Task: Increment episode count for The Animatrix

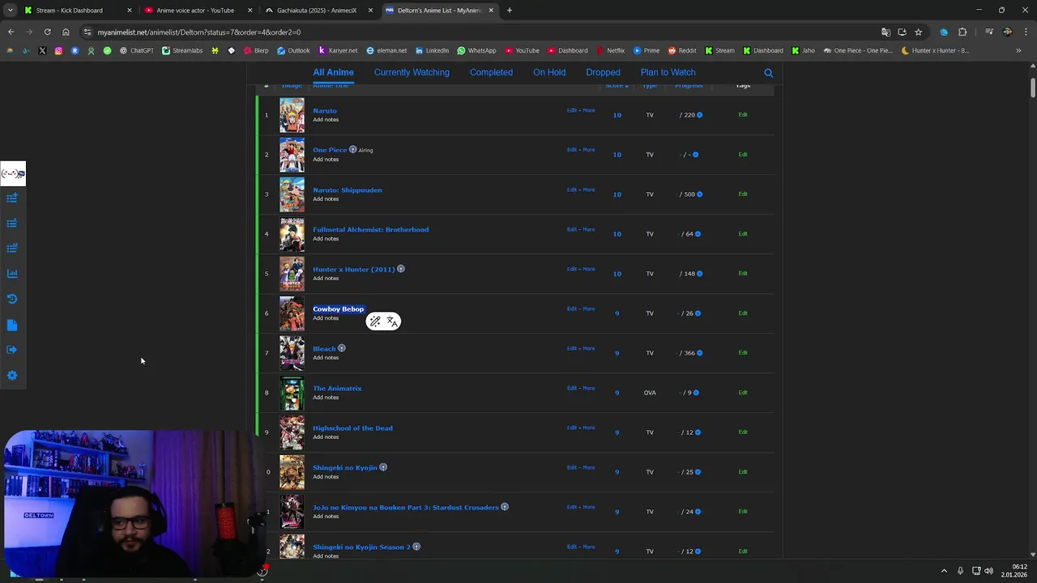Action: tap(696, 393)
